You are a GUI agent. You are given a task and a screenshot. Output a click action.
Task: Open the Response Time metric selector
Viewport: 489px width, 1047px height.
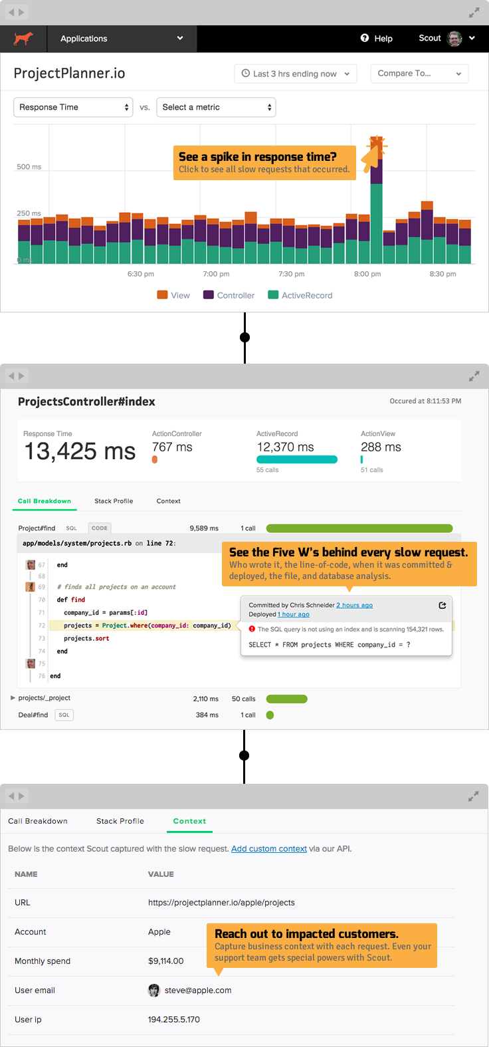(x=74, y=107)
